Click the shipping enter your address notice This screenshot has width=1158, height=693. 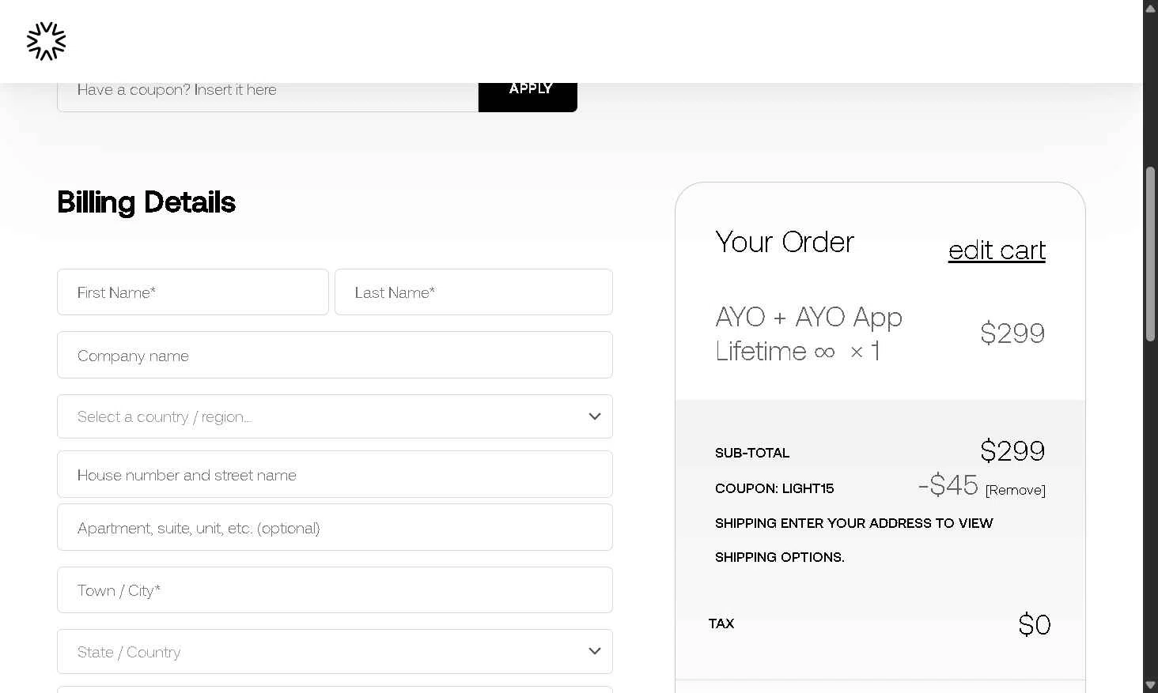(x=853, y=540)
